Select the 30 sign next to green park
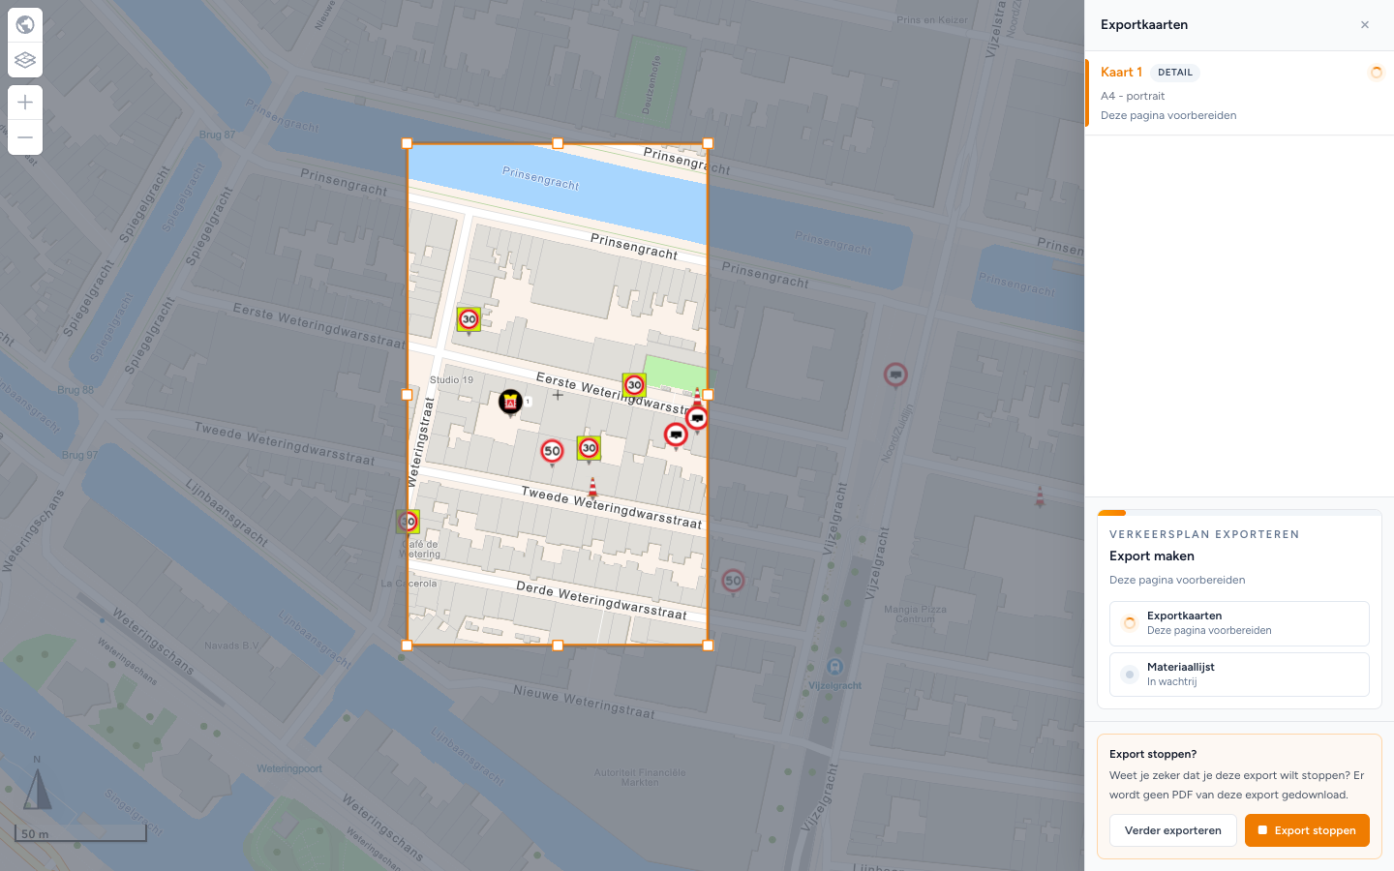 634,385
